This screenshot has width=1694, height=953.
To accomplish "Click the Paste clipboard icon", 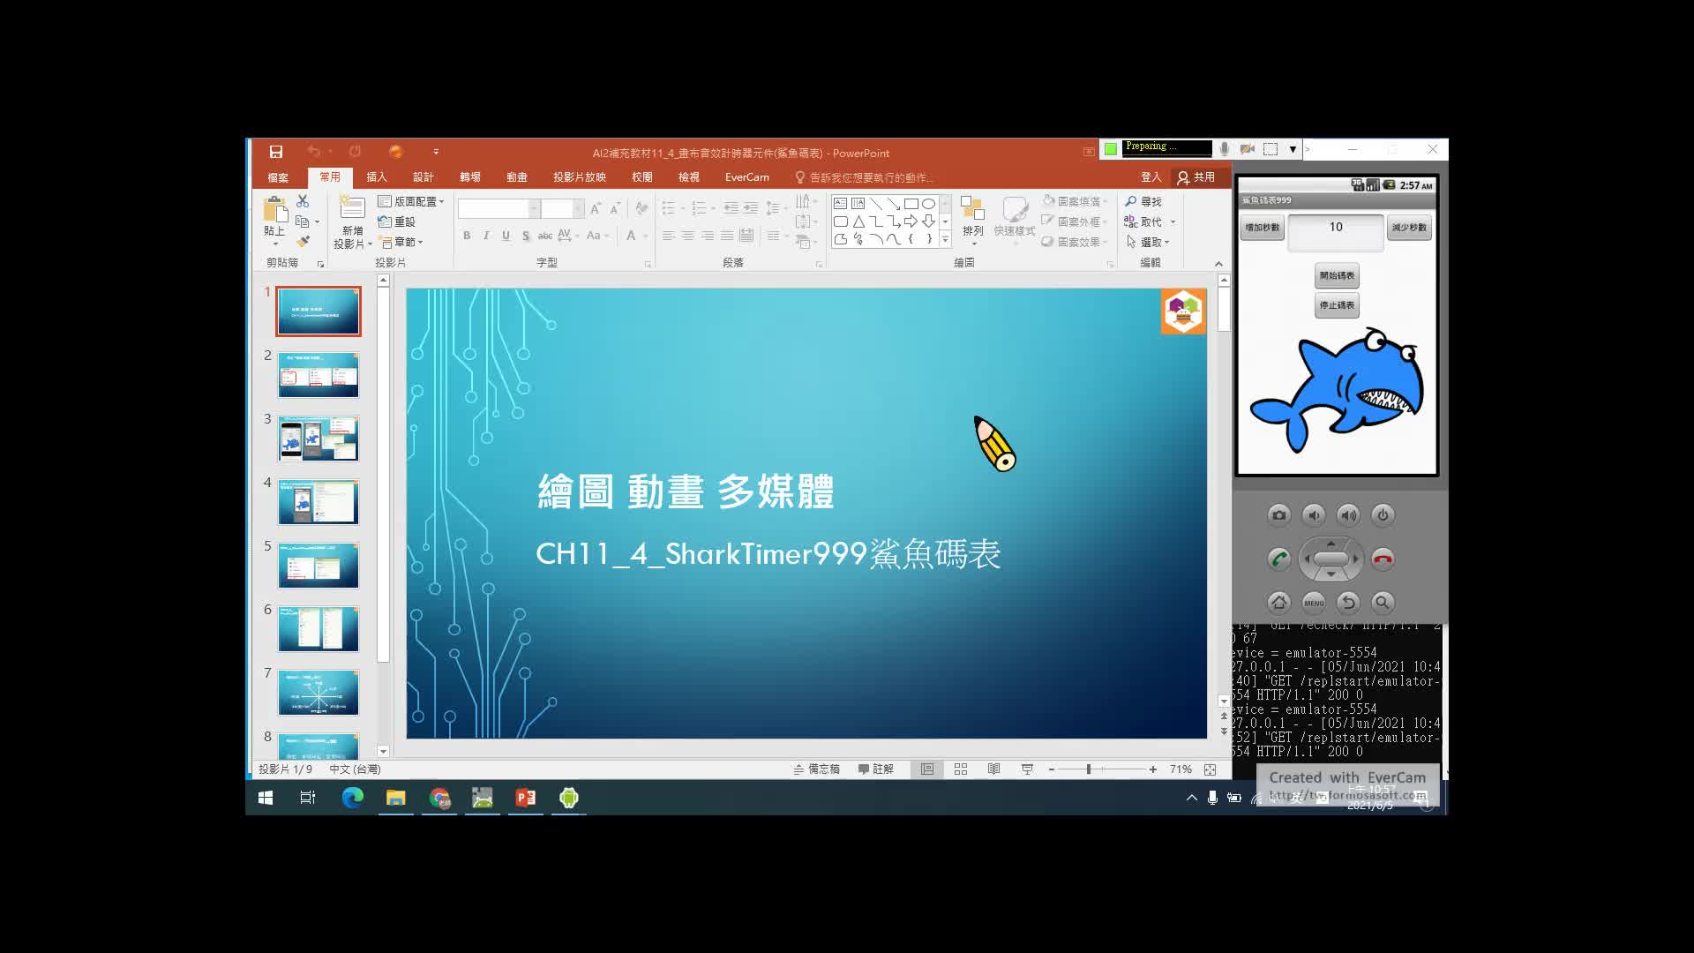I will tap(274, 210).
